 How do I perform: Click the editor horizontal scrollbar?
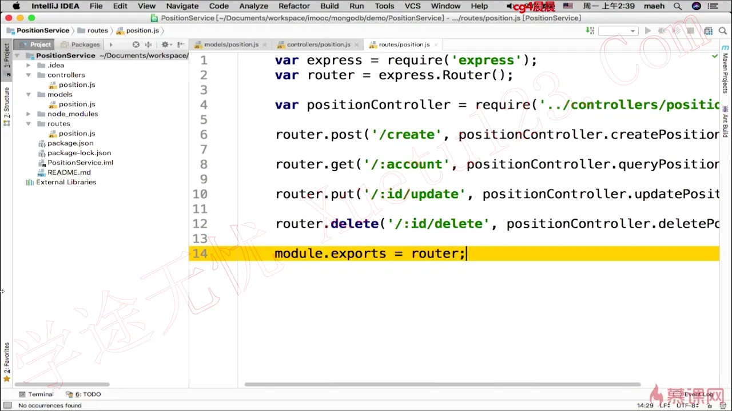coord(443,384)
